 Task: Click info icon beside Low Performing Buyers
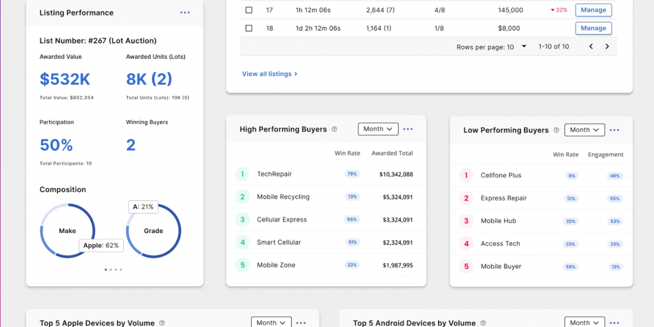556,130
